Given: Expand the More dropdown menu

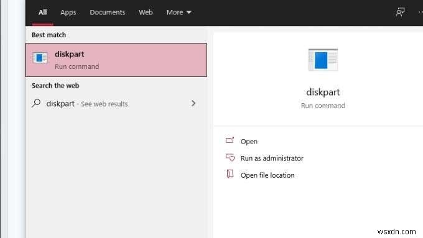Looking at the screenshot, I should coord(179,12).
